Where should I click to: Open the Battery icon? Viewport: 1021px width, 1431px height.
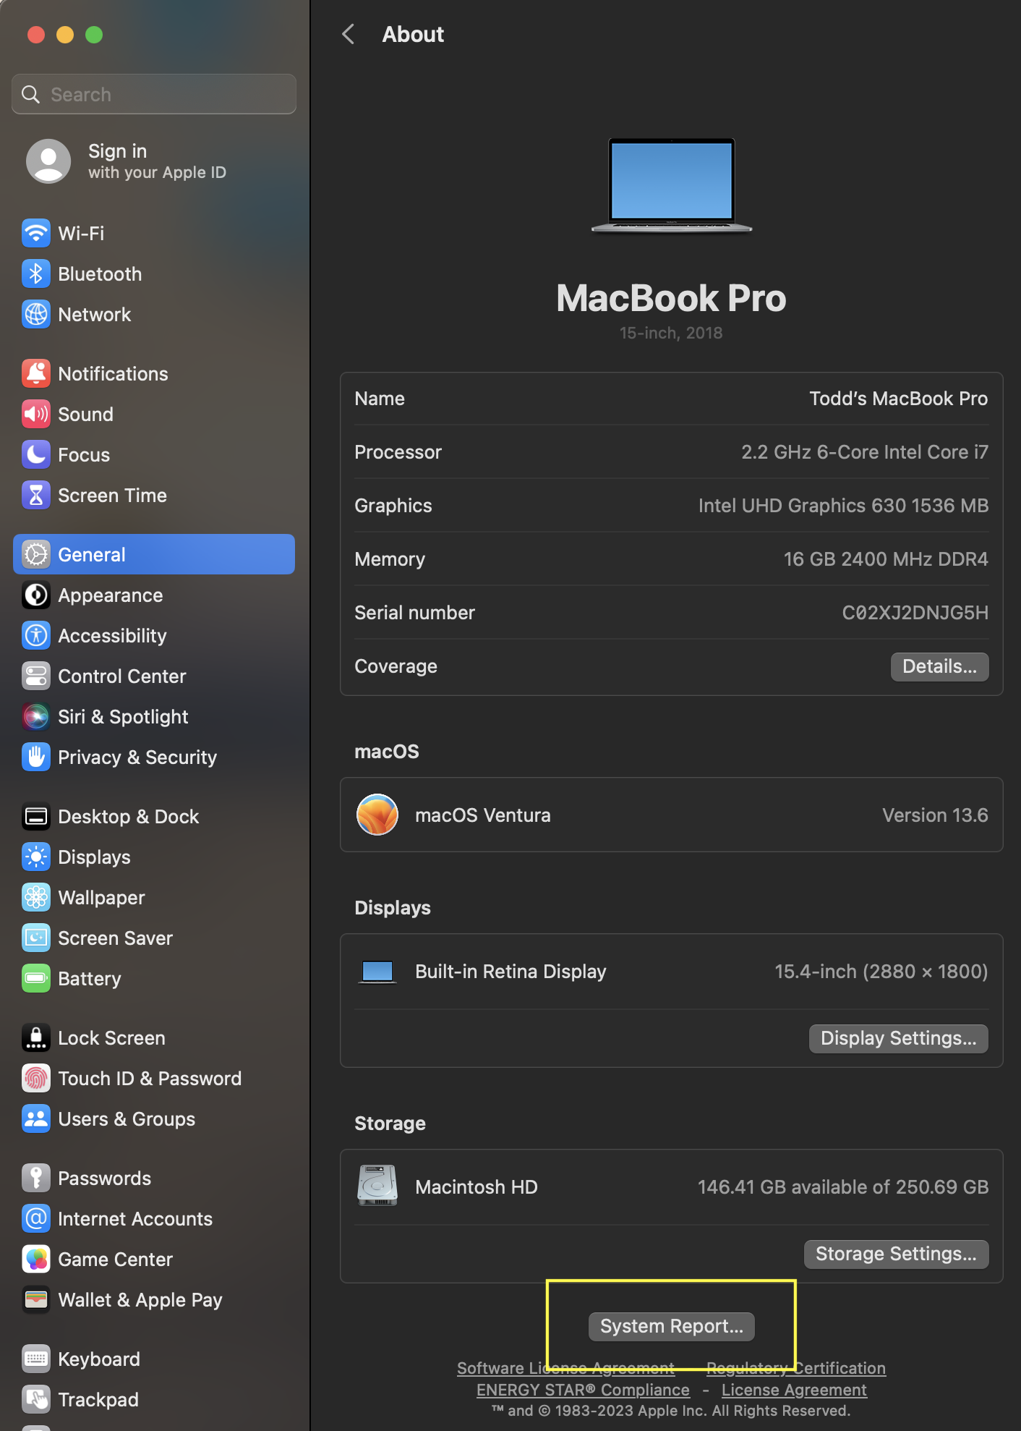click(36, 978)
